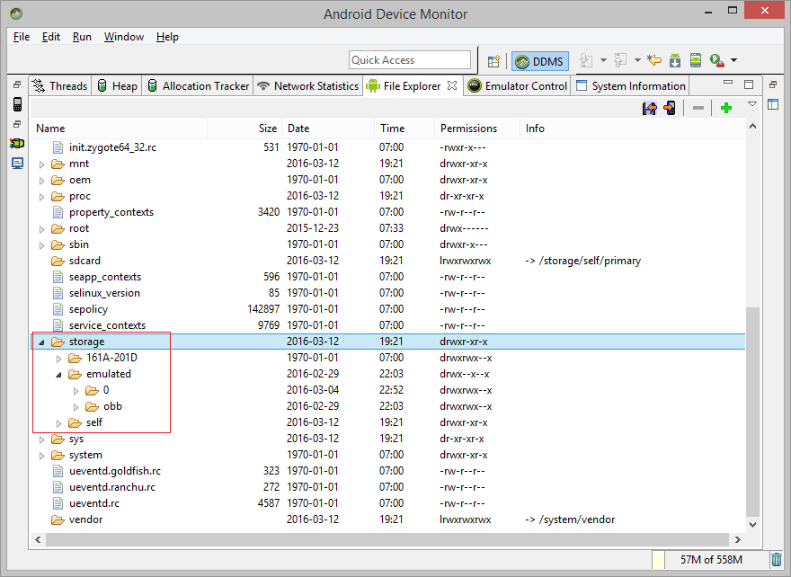Open the layout view icon in the right sidebar
791x577 pixels.
[x=773, y=104]
